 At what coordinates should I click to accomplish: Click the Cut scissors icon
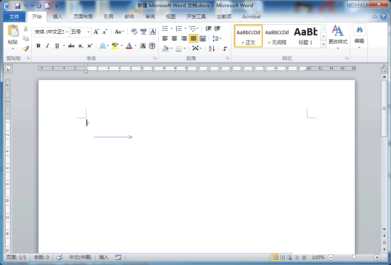click(x=26, y=29)
